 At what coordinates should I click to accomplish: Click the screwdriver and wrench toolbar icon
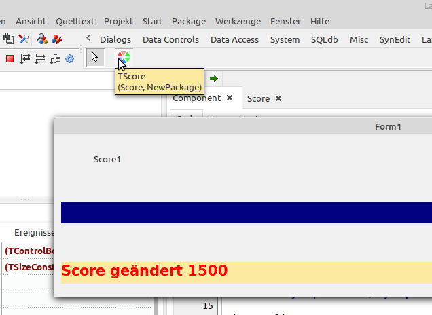[24, 39]
